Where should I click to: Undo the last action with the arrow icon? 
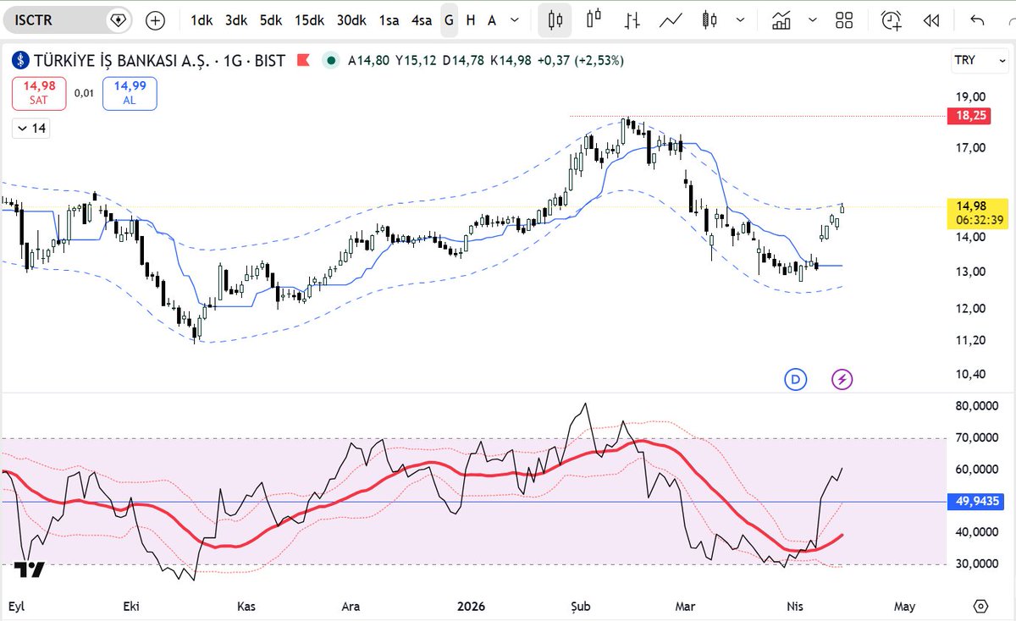tap(977, 19)
